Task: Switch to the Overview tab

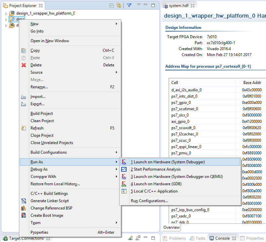Action: (x=171, y=227)
